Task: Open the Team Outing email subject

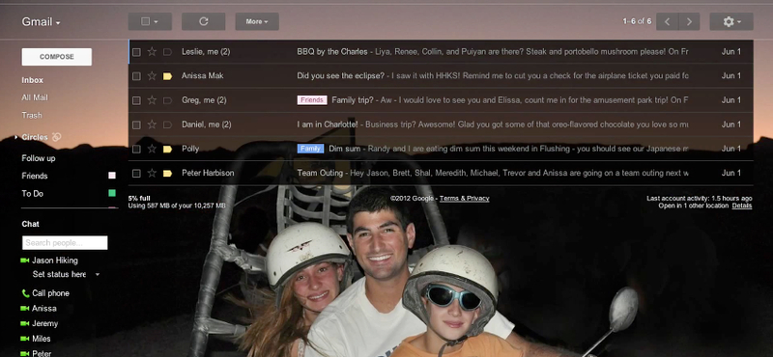Action: pyautogui.click(x=320, y=173)
